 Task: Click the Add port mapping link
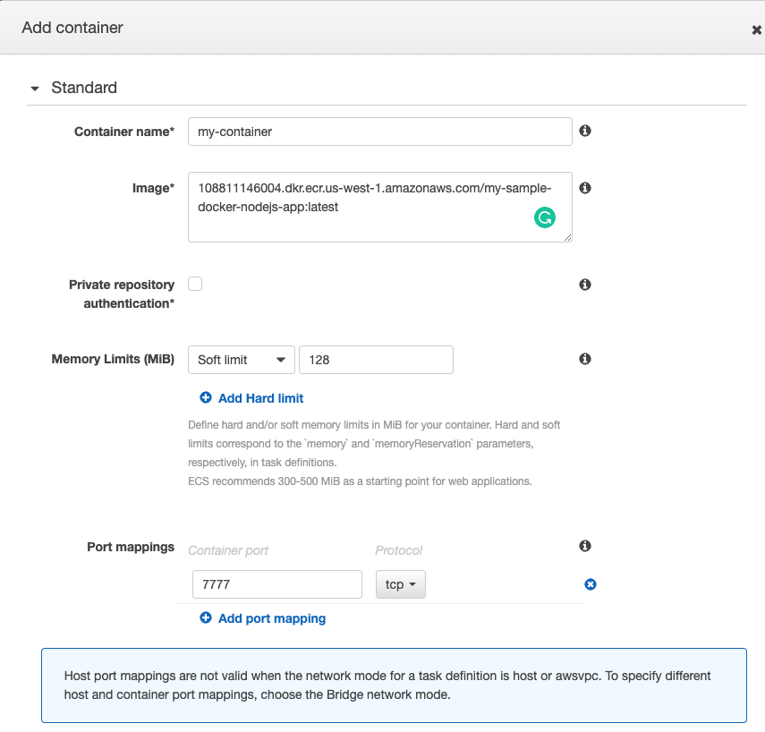271,617
